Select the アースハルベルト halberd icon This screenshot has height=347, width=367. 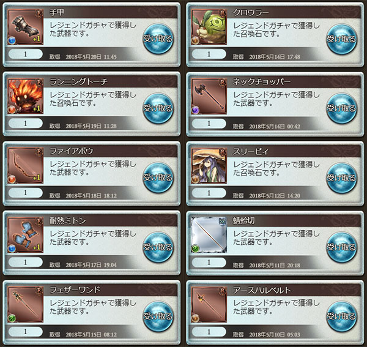209,304
